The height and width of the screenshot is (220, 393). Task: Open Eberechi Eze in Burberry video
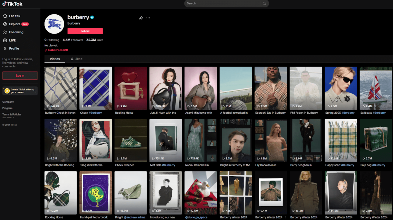[271, 88]
